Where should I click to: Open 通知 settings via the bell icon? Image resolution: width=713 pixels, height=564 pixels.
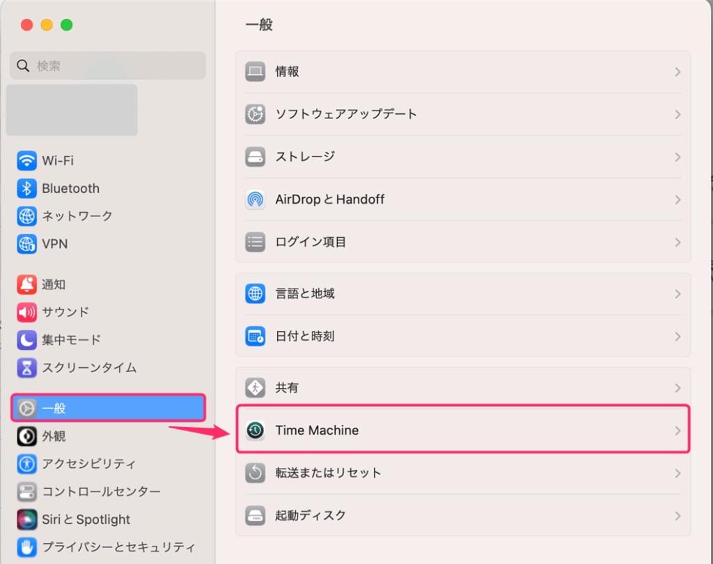click(25, 284)
